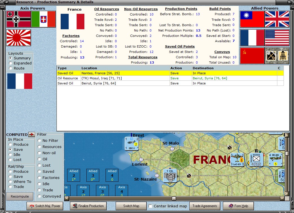Click the Allied 3 convoy box
The image size is (294, 213).
point(93,175)
